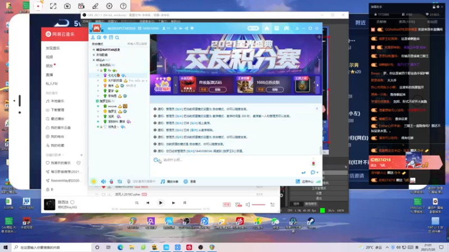Mute NetEase Music with the speaker icon
Image resolution: width=449 pixels, height=252 pixels.
coord(248,204)
